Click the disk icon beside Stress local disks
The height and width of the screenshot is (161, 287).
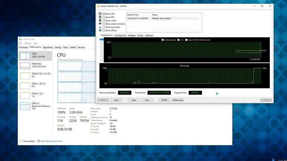100,27
